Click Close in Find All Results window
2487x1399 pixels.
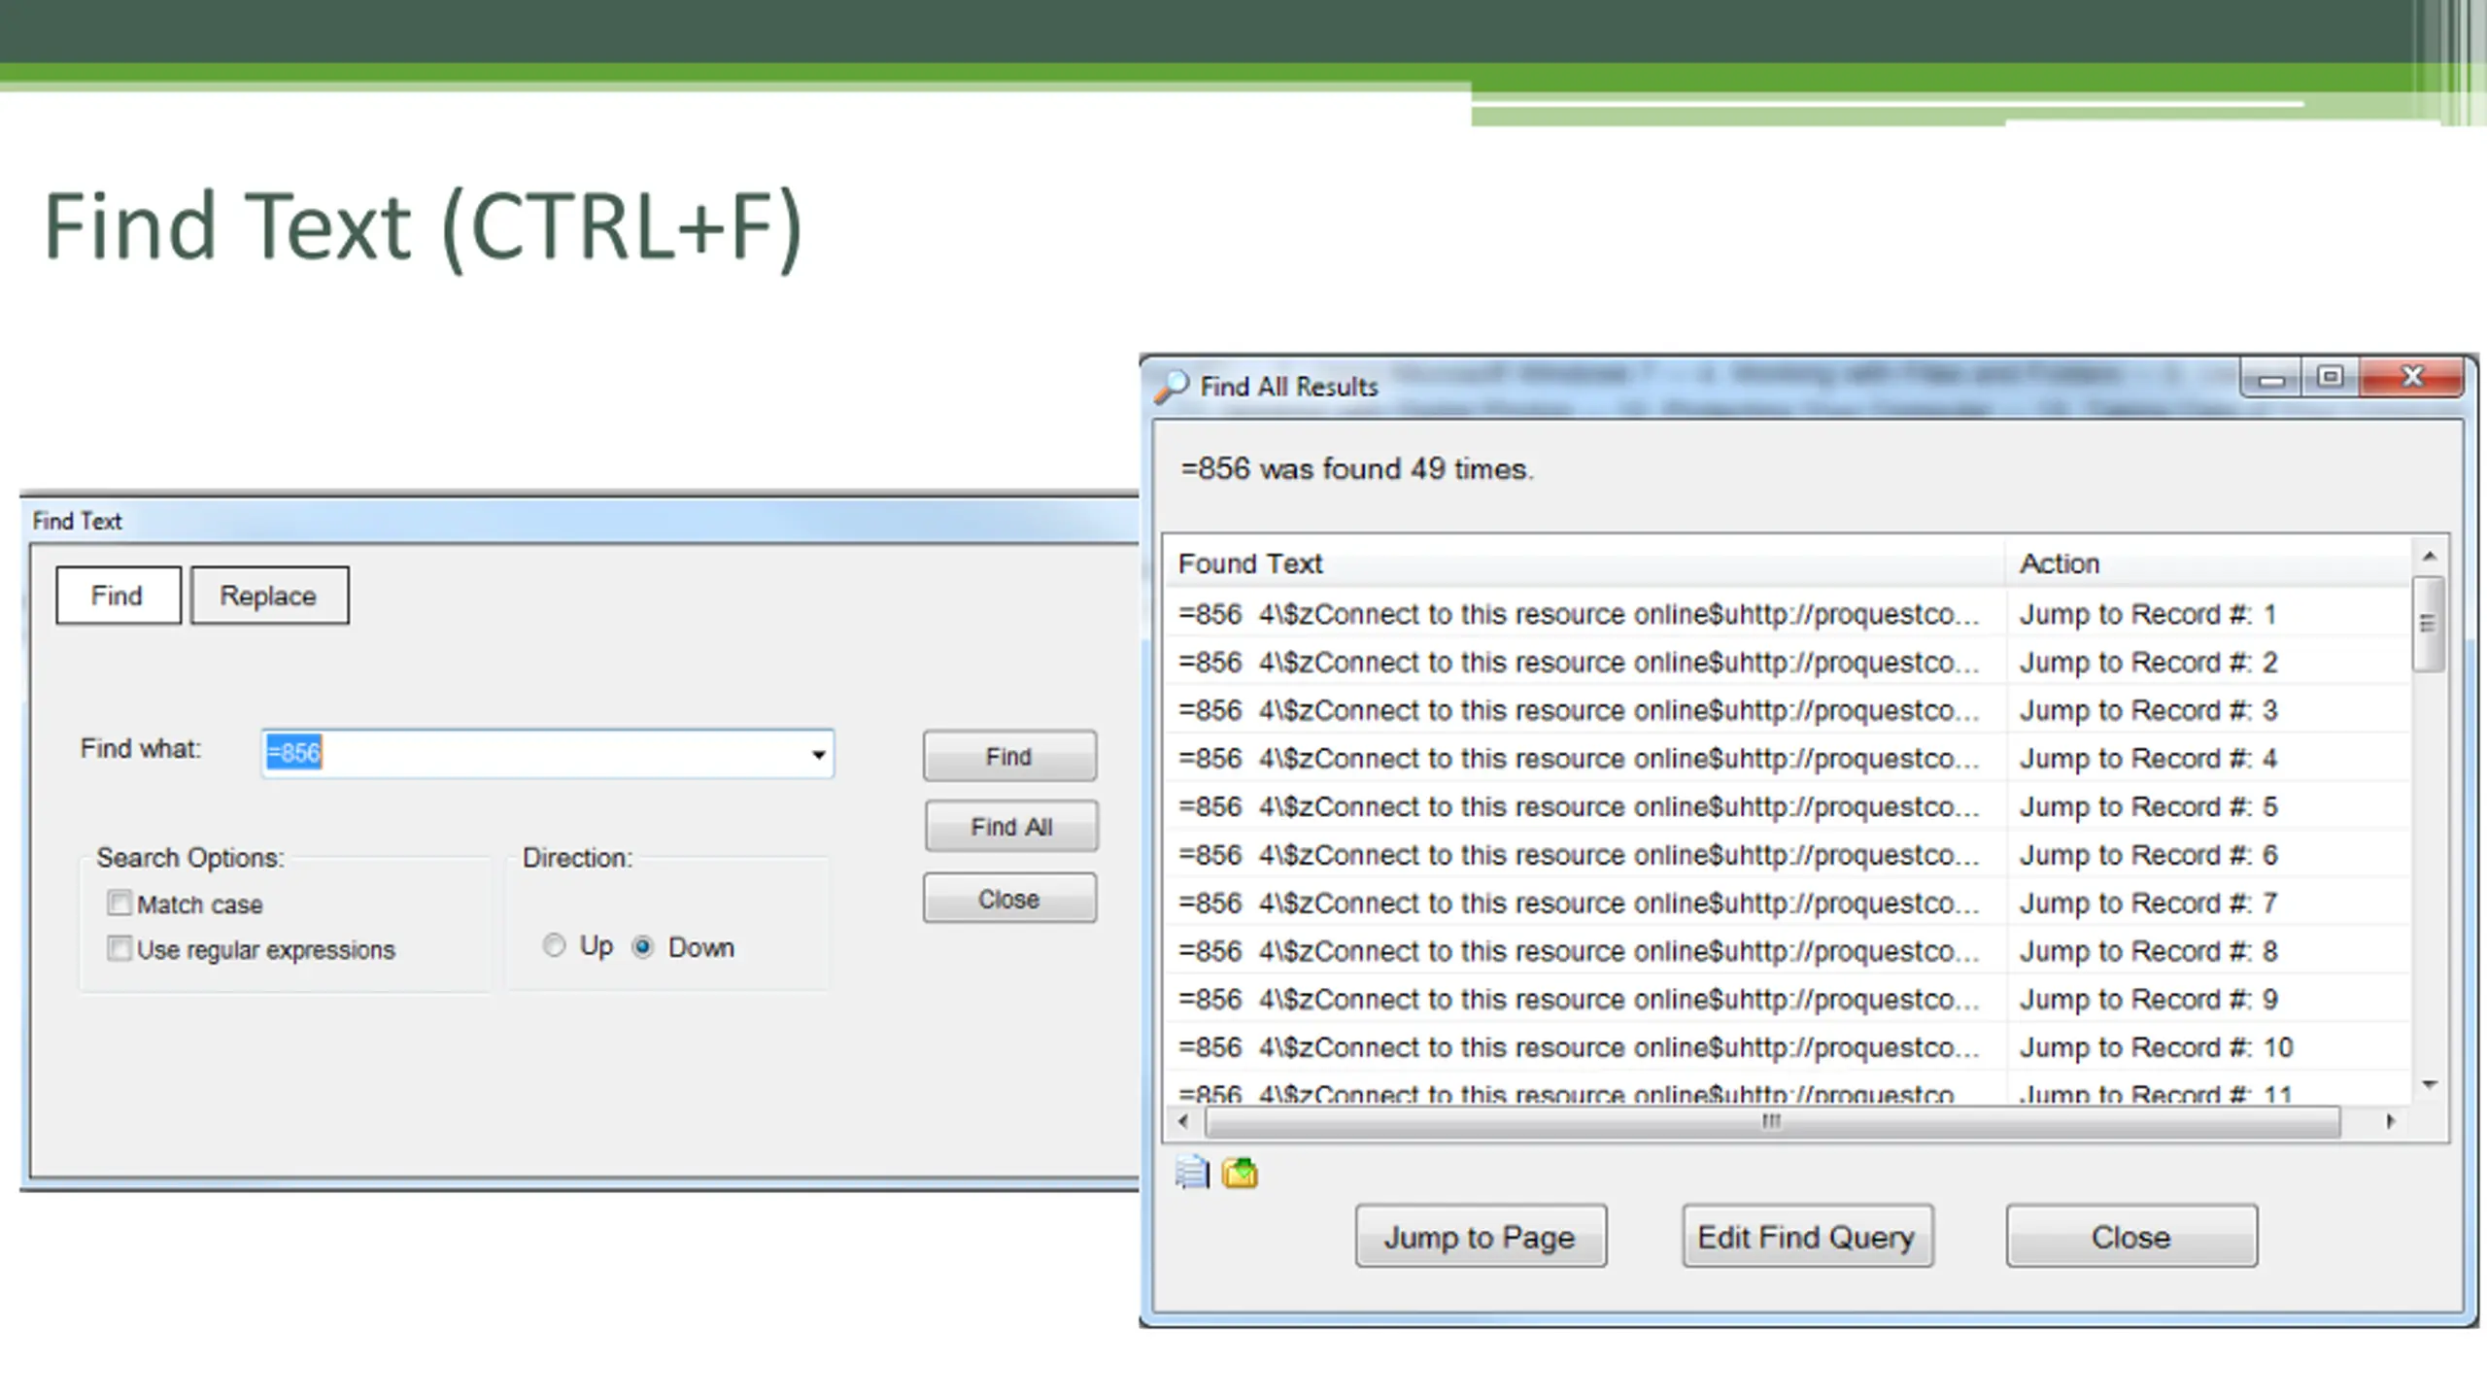tap(2131, 1237)
